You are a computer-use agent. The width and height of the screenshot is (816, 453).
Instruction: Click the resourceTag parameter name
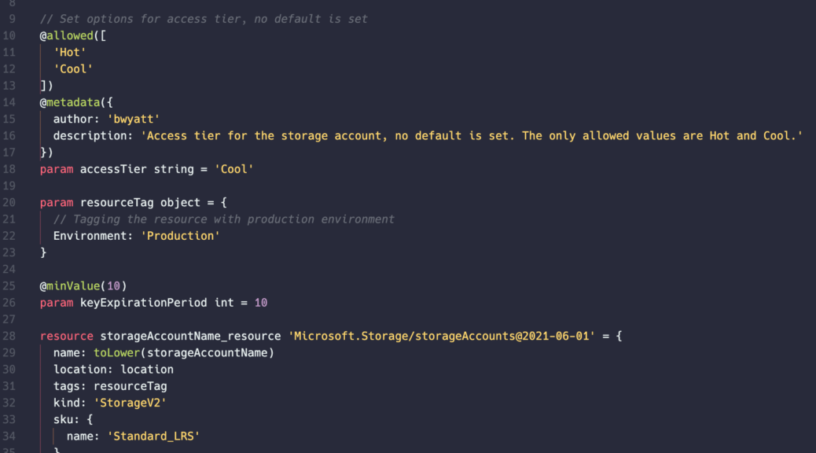tap(116, 203)
